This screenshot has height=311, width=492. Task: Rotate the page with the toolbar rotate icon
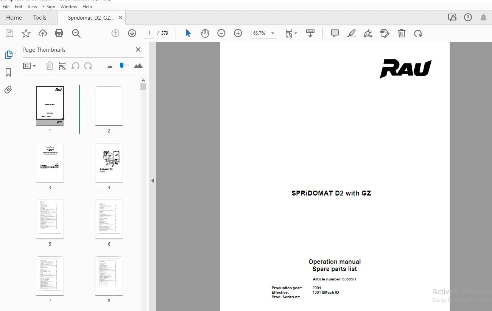pyautogui.click(x=418, y=33)
